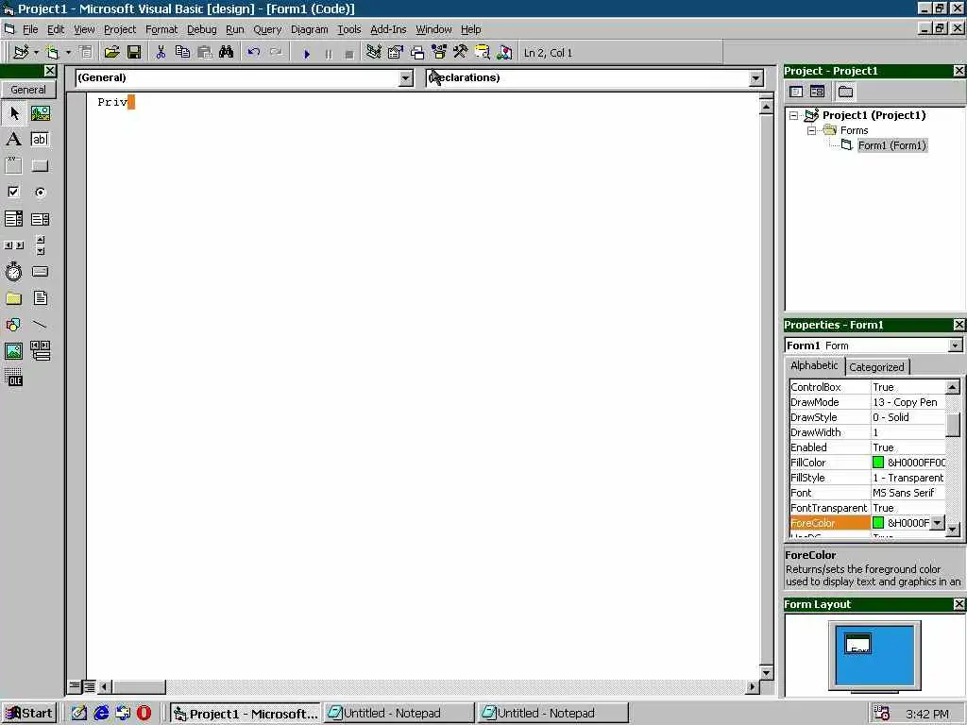Select the ComboBox control in the toolbox
The width and height of the screenshot is (967, 725).
(13, 219)
